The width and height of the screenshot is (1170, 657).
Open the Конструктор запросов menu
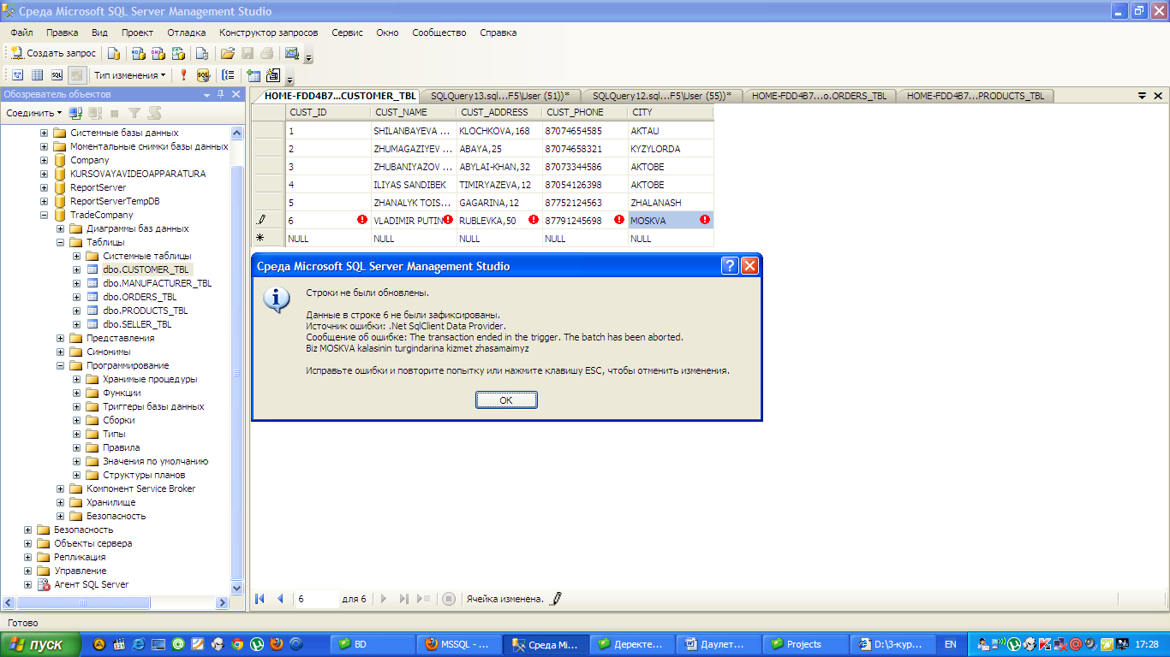pos(268,33)
